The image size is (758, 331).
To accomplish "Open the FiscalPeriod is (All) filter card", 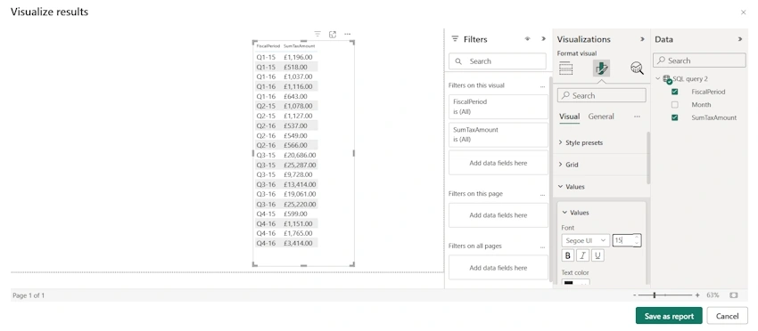I will point(498,107).
